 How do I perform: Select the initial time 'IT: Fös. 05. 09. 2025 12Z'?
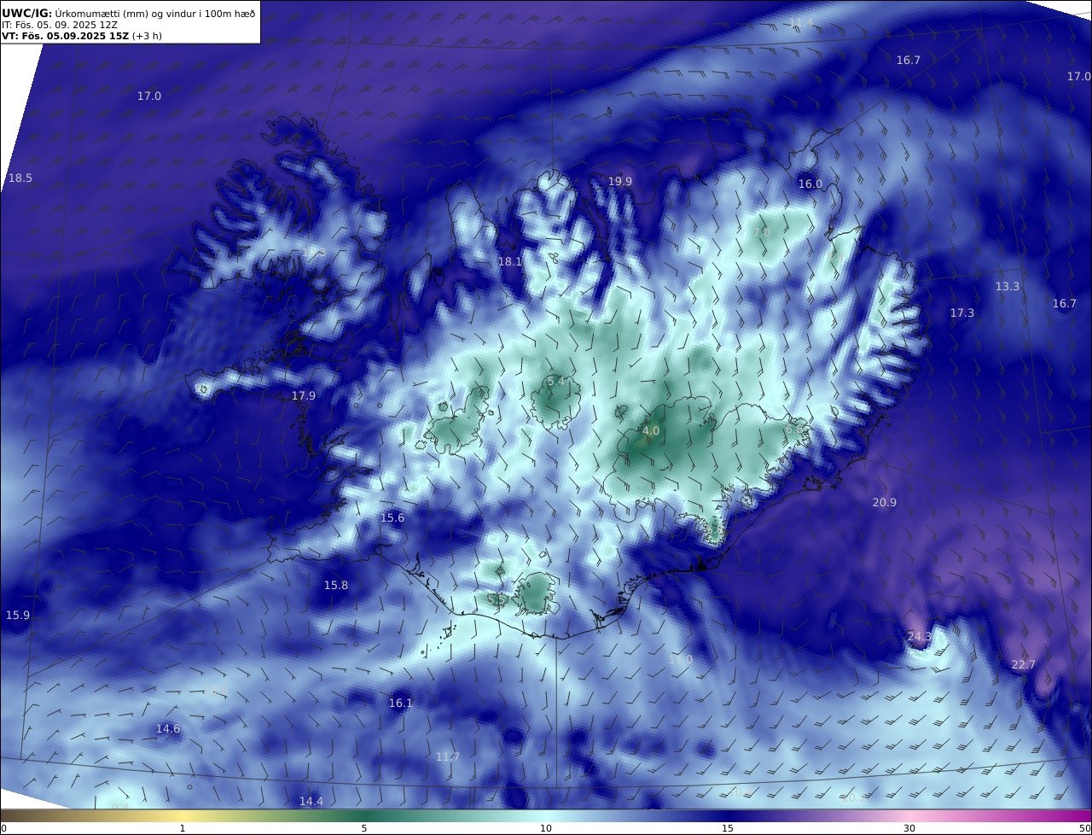coord(60,25)
